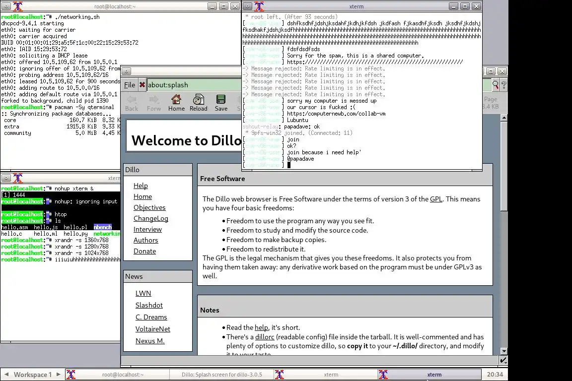The height and width of the screenshot is (381, 572).
Task: Click the Lubuntu line in xterm chat
Action: point(297,120)
